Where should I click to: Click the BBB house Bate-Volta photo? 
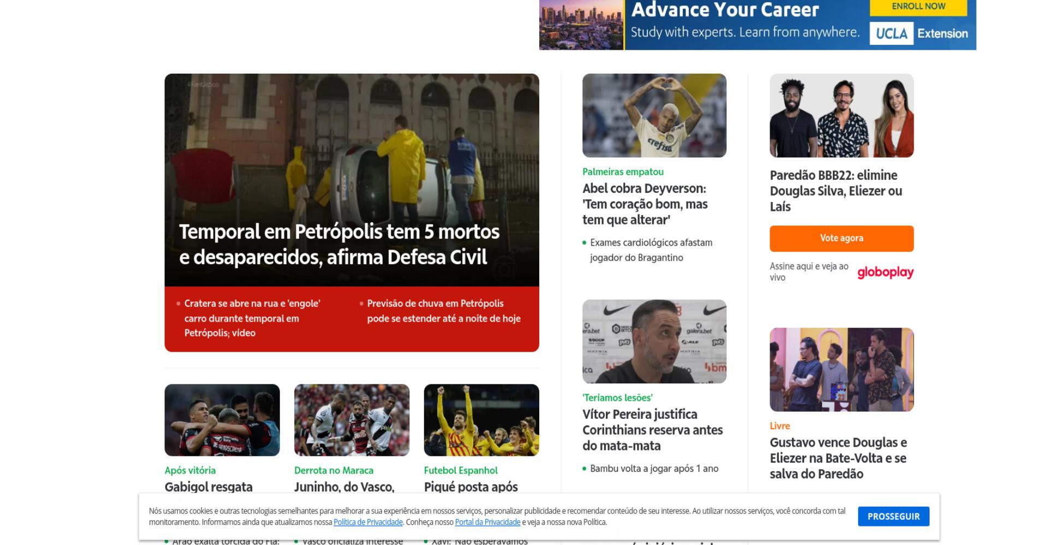pyautogui.click(x=842, y=370)
